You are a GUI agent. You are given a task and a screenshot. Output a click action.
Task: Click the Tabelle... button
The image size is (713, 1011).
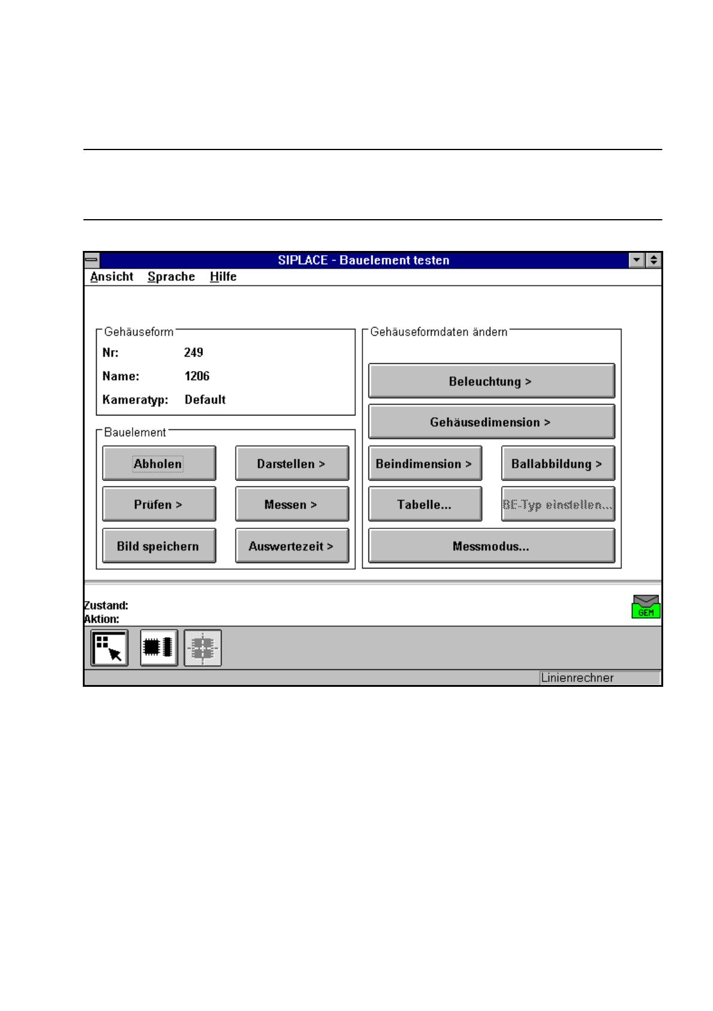[x=425, y=504]
